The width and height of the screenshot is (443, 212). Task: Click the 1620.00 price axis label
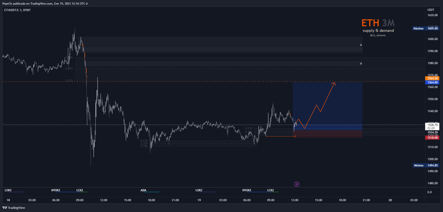pyautogui.click(x=432, y=15)
